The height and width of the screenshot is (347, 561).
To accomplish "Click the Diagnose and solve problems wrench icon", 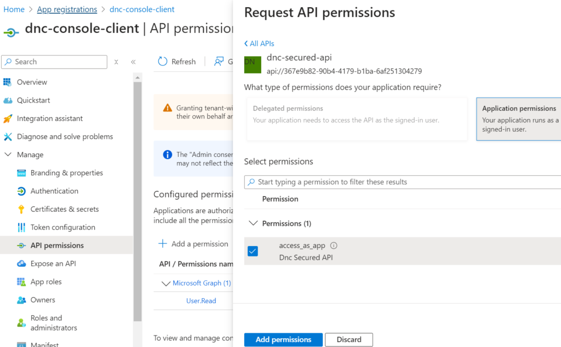I will 8,137.
